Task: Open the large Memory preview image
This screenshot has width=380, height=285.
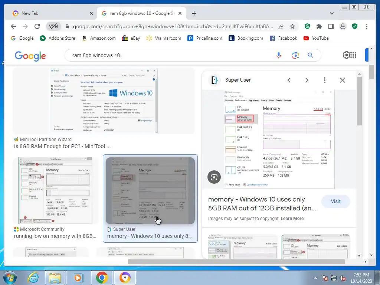Action: (x=279, y=139)
